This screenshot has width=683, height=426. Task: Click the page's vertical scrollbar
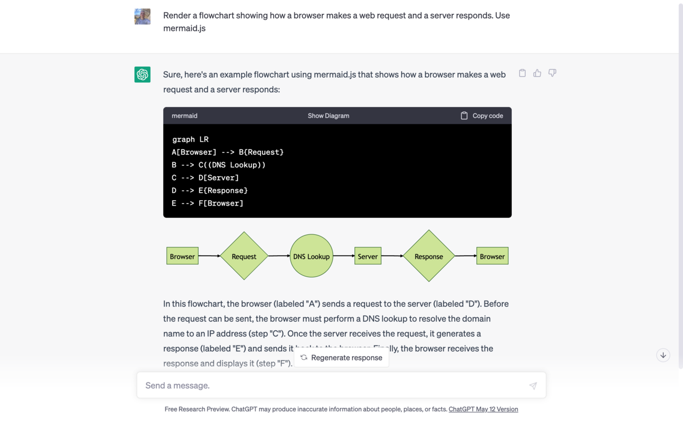(680, 186)
